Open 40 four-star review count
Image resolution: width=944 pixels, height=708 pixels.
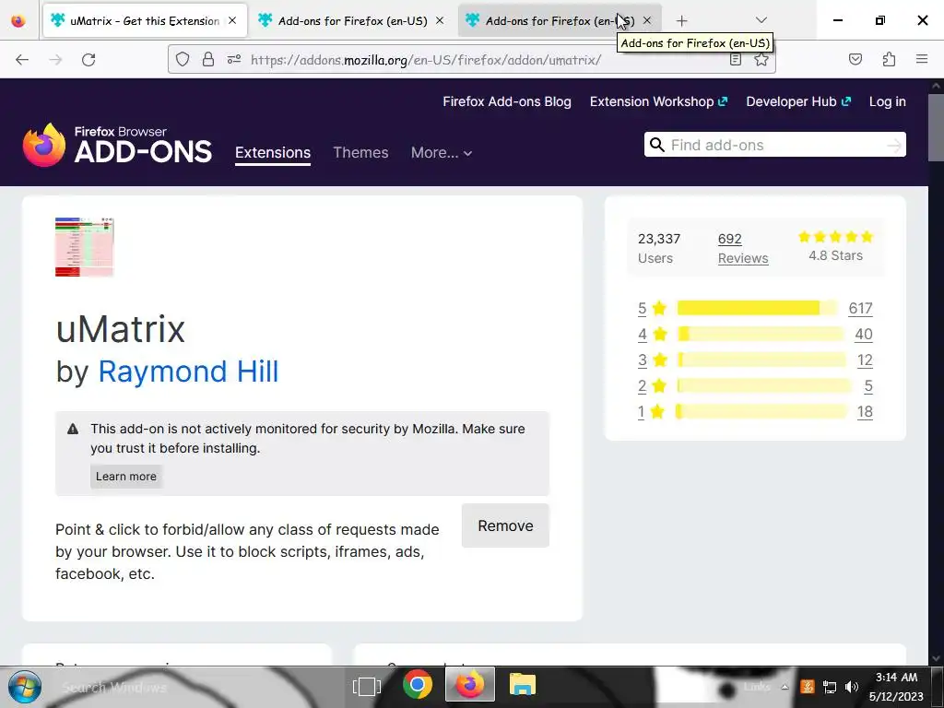coord(863,334)
